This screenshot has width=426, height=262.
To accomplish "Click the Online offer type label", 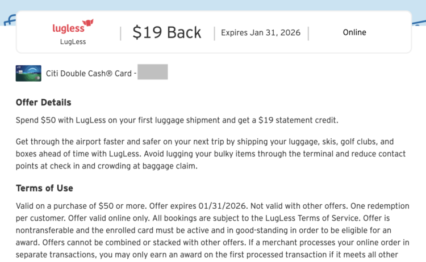I will pyautogui.click(x=354, y=32).
